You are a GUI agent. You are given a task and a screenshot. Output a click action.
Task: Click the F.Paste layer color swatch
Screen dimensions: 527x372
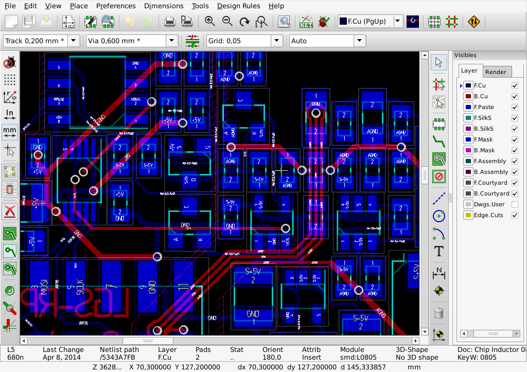click(468, 107)
